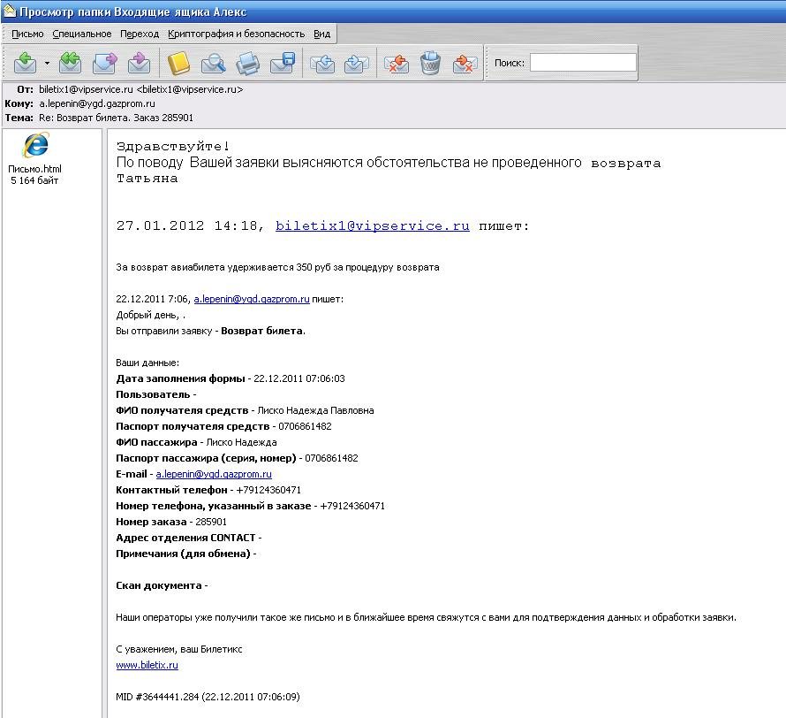Click the Print message icon
The image size is (786, 718).
click(247, 63)
